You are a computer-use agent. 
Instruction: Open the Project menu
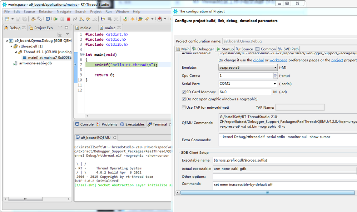[96, 11]
